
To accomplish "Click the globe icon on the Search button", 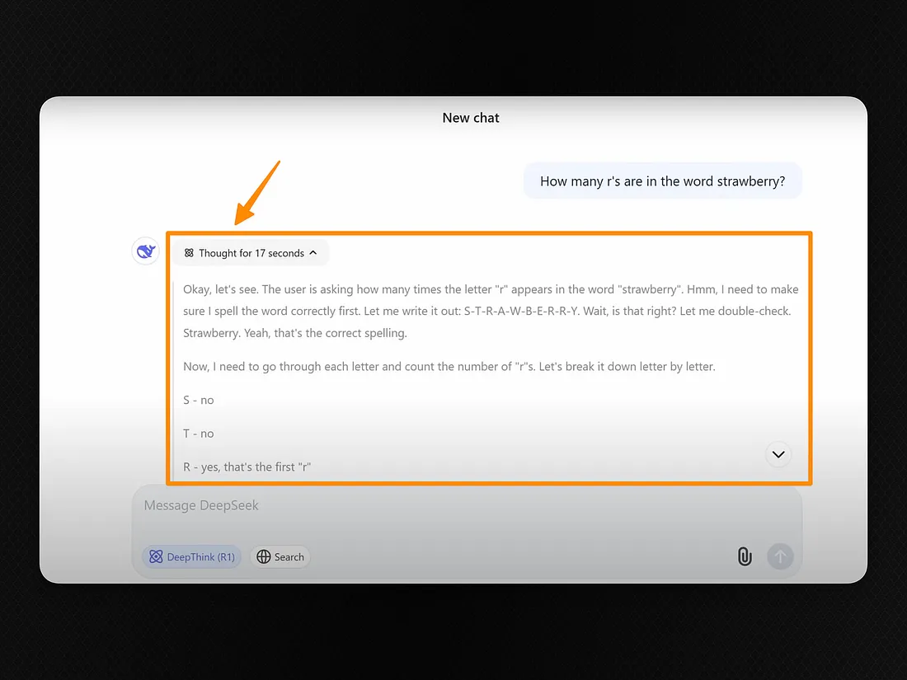I will [x=264, y=557].
